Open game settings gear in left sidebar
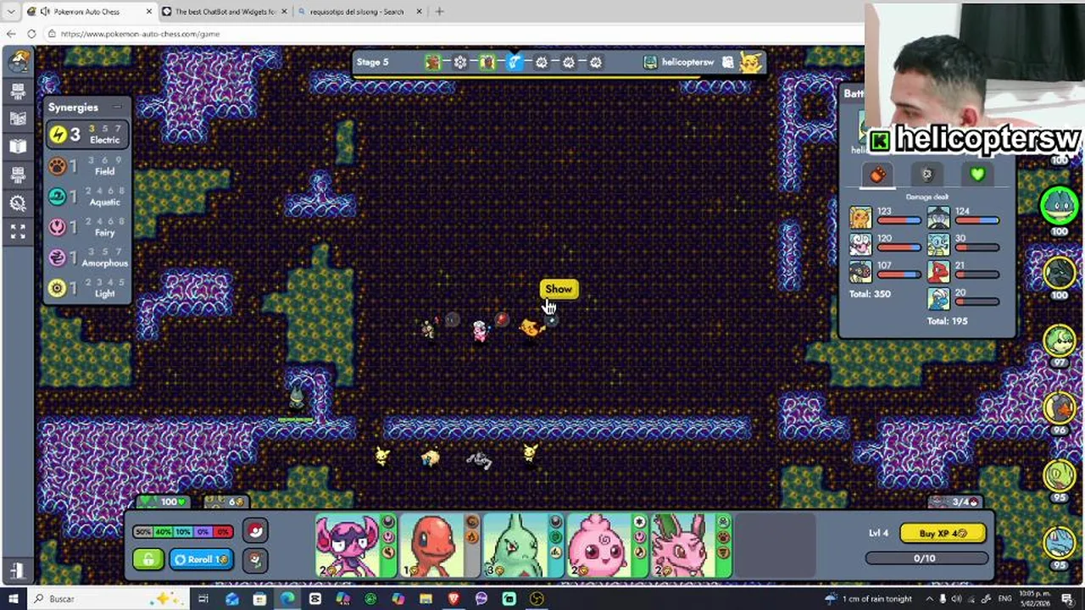Screen dimensions: 1085x610 tap(18, 203)
